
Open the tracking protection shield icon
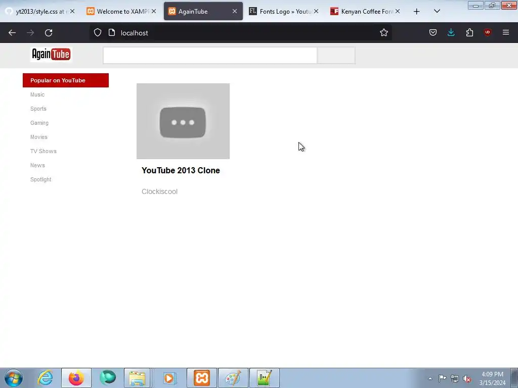[x=98, y=33]
